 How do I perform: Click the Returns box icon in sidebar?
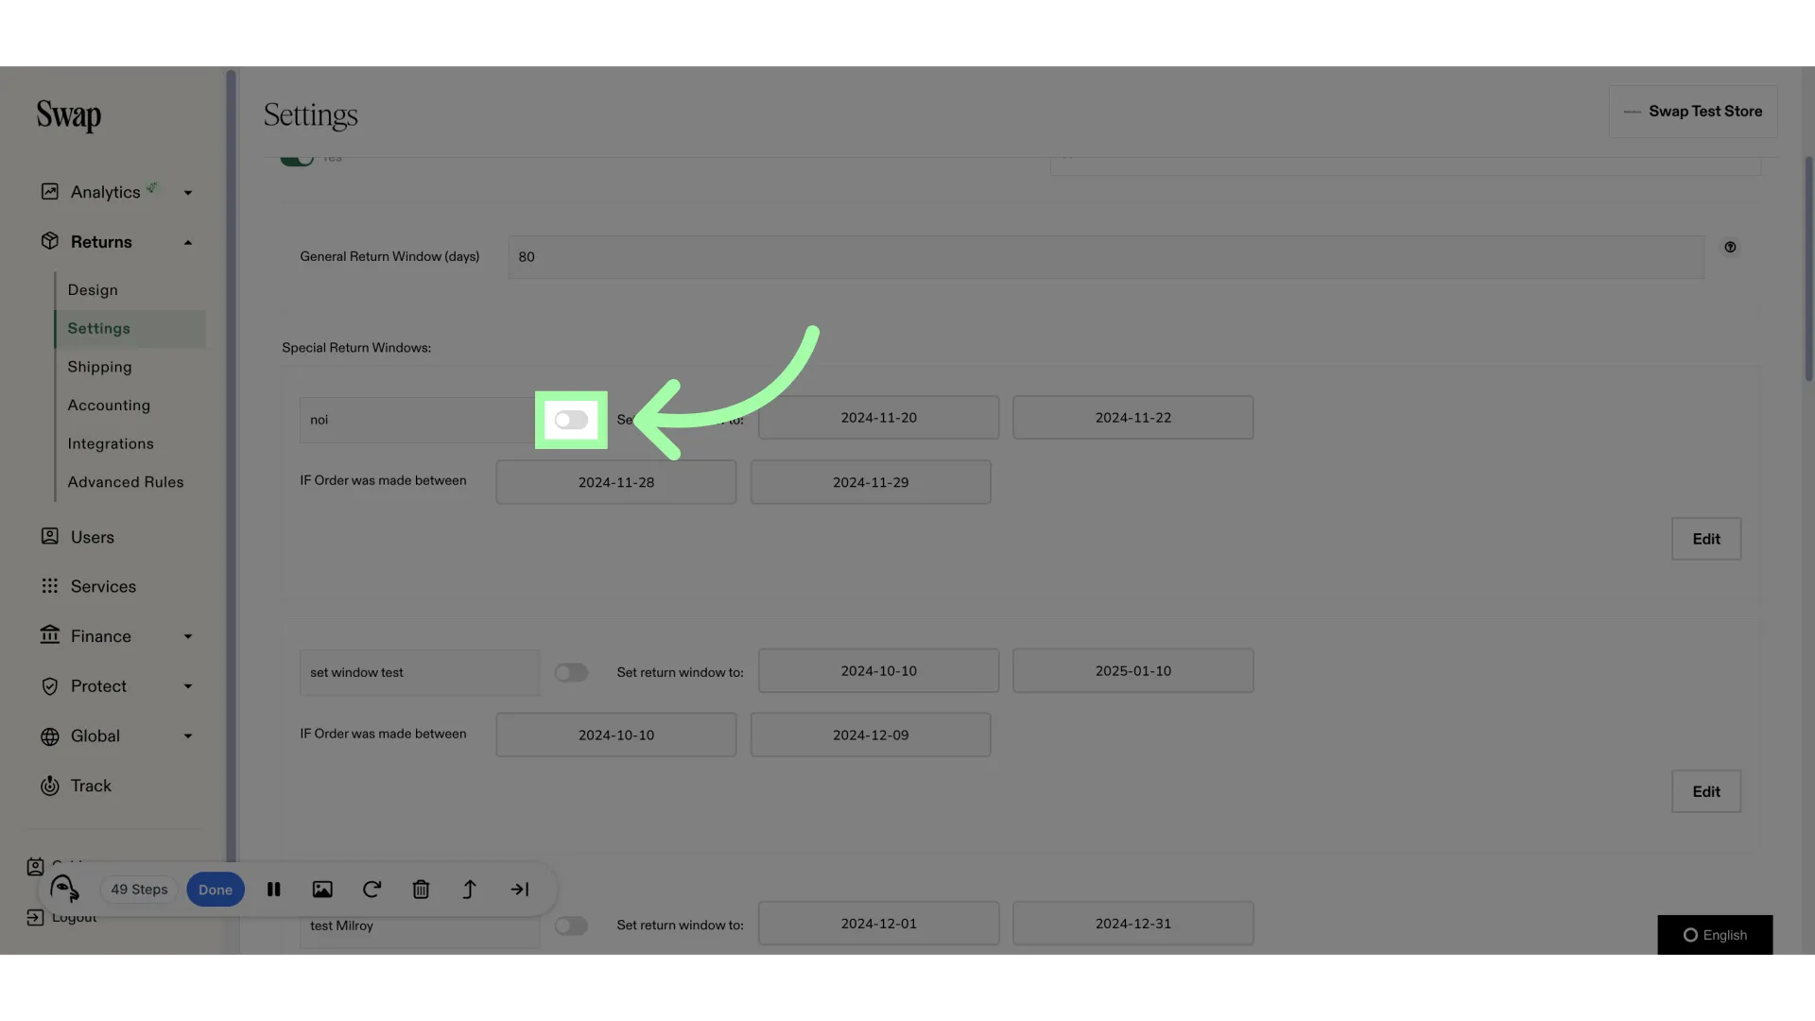click(50, 241)
